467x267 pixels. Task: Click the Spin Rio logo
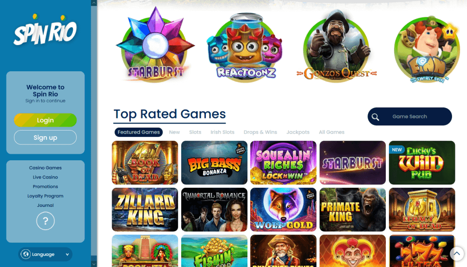point(45,30)
